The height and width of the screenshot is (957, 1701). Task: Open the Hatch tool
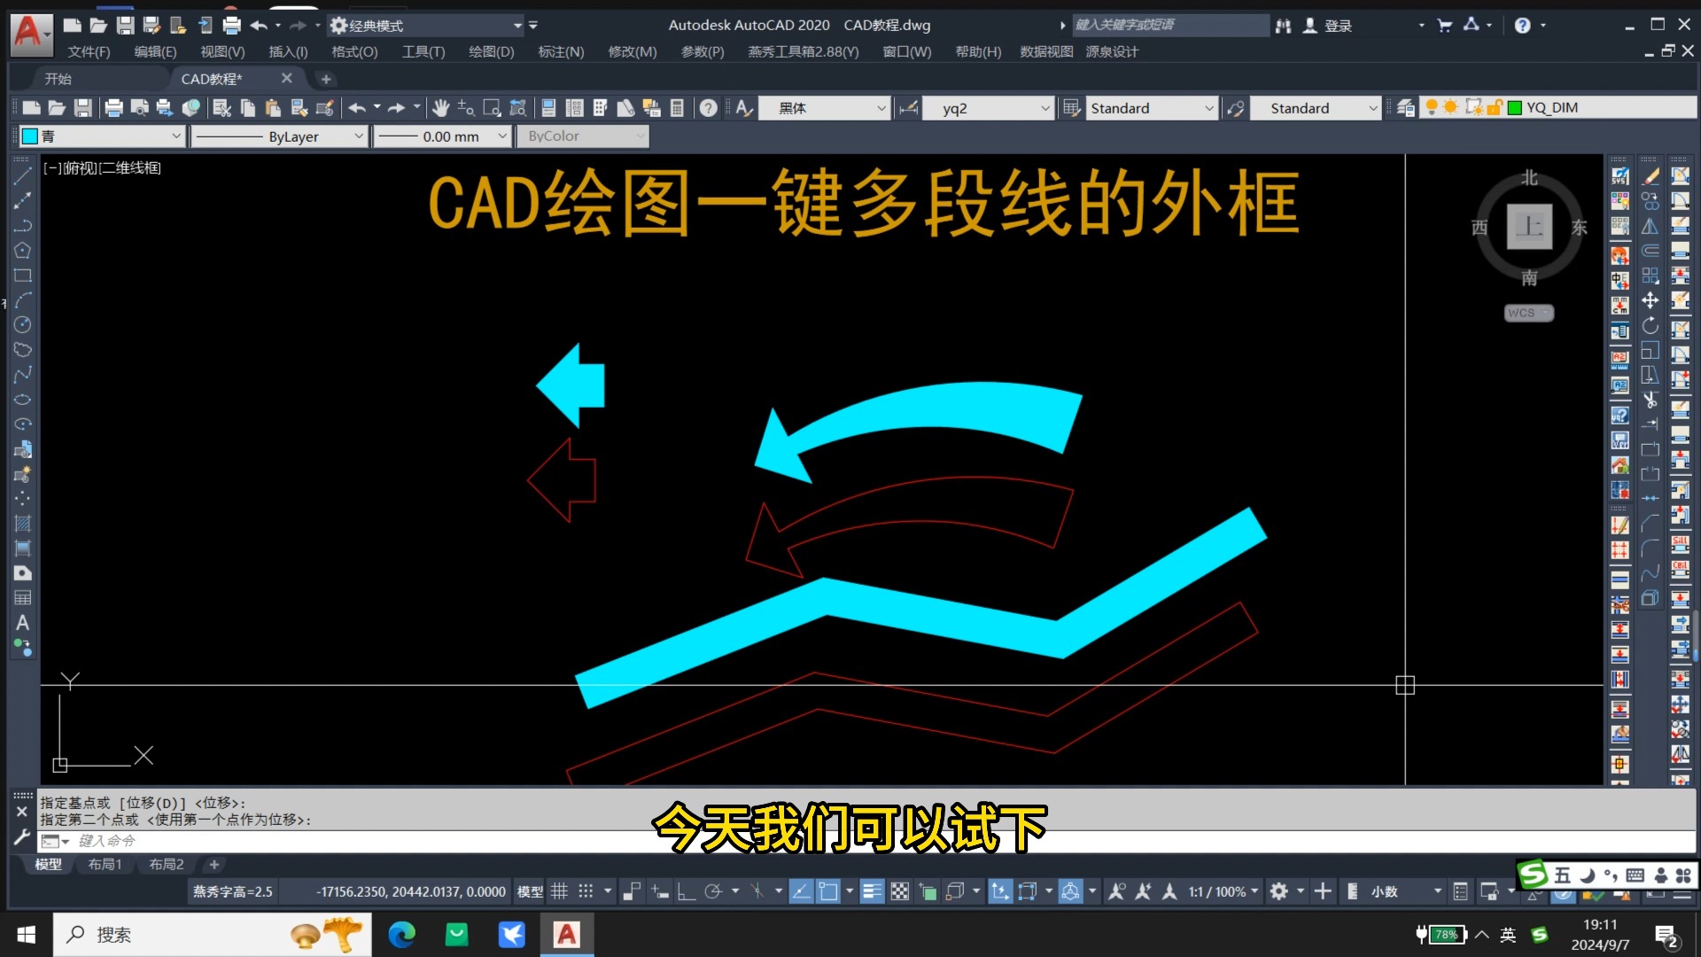coord(22,524)
